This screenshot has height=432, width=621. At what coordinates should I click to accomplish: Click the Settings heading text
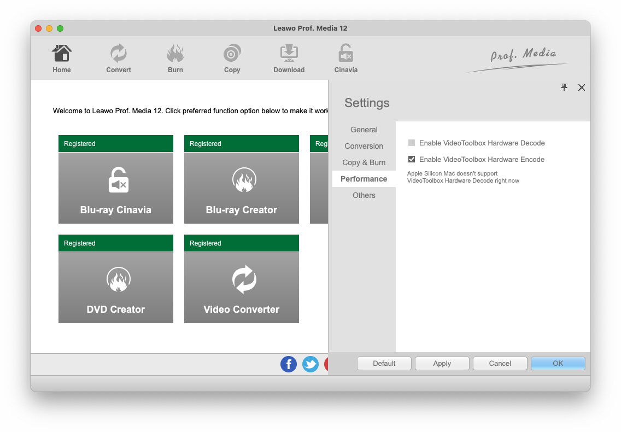[x=367, y=103]
